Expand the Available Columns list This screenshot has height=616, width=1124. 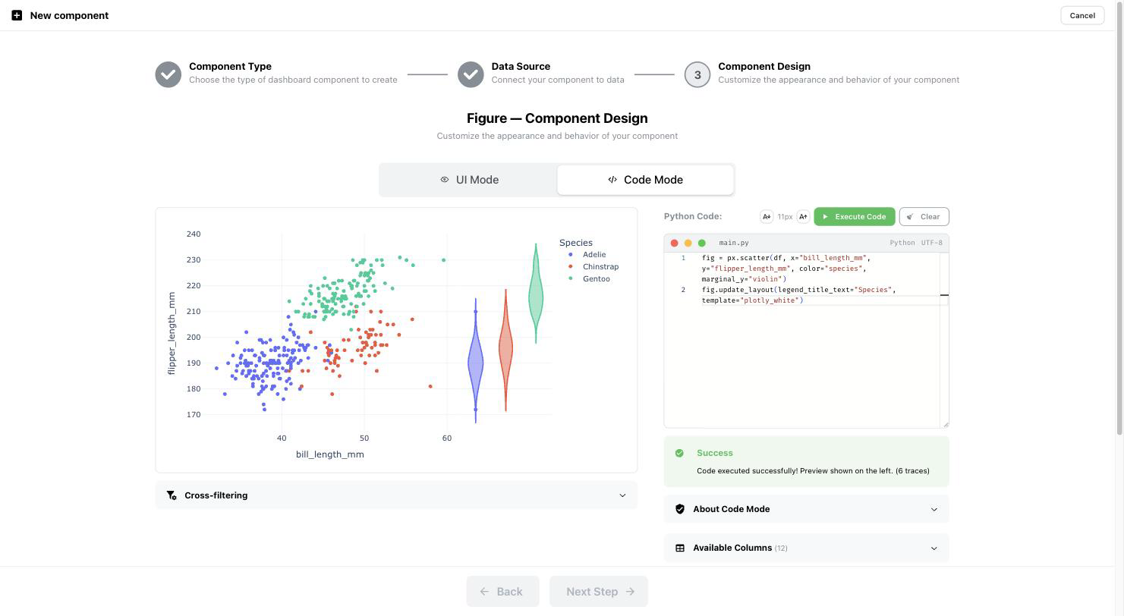pos(806,548)
